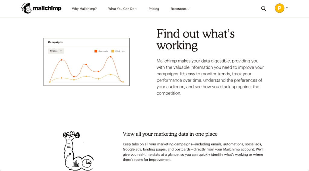Click the orange Open rate legend square

(96, 51)
